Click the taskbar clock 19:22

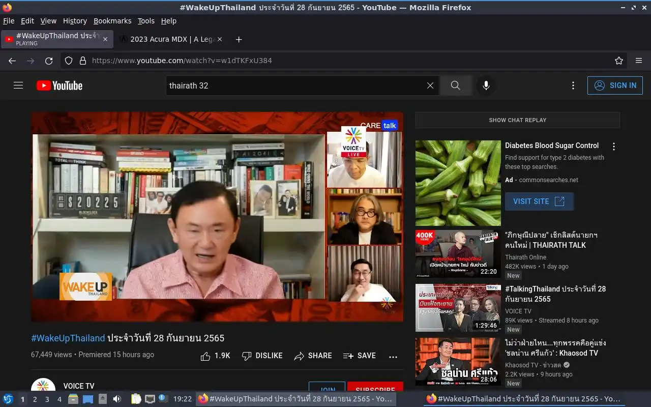point(183,399)
